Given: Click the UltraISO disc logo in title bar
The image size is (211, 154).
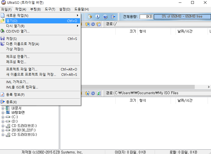Looking at the screenshot, I should click(4, 2).
